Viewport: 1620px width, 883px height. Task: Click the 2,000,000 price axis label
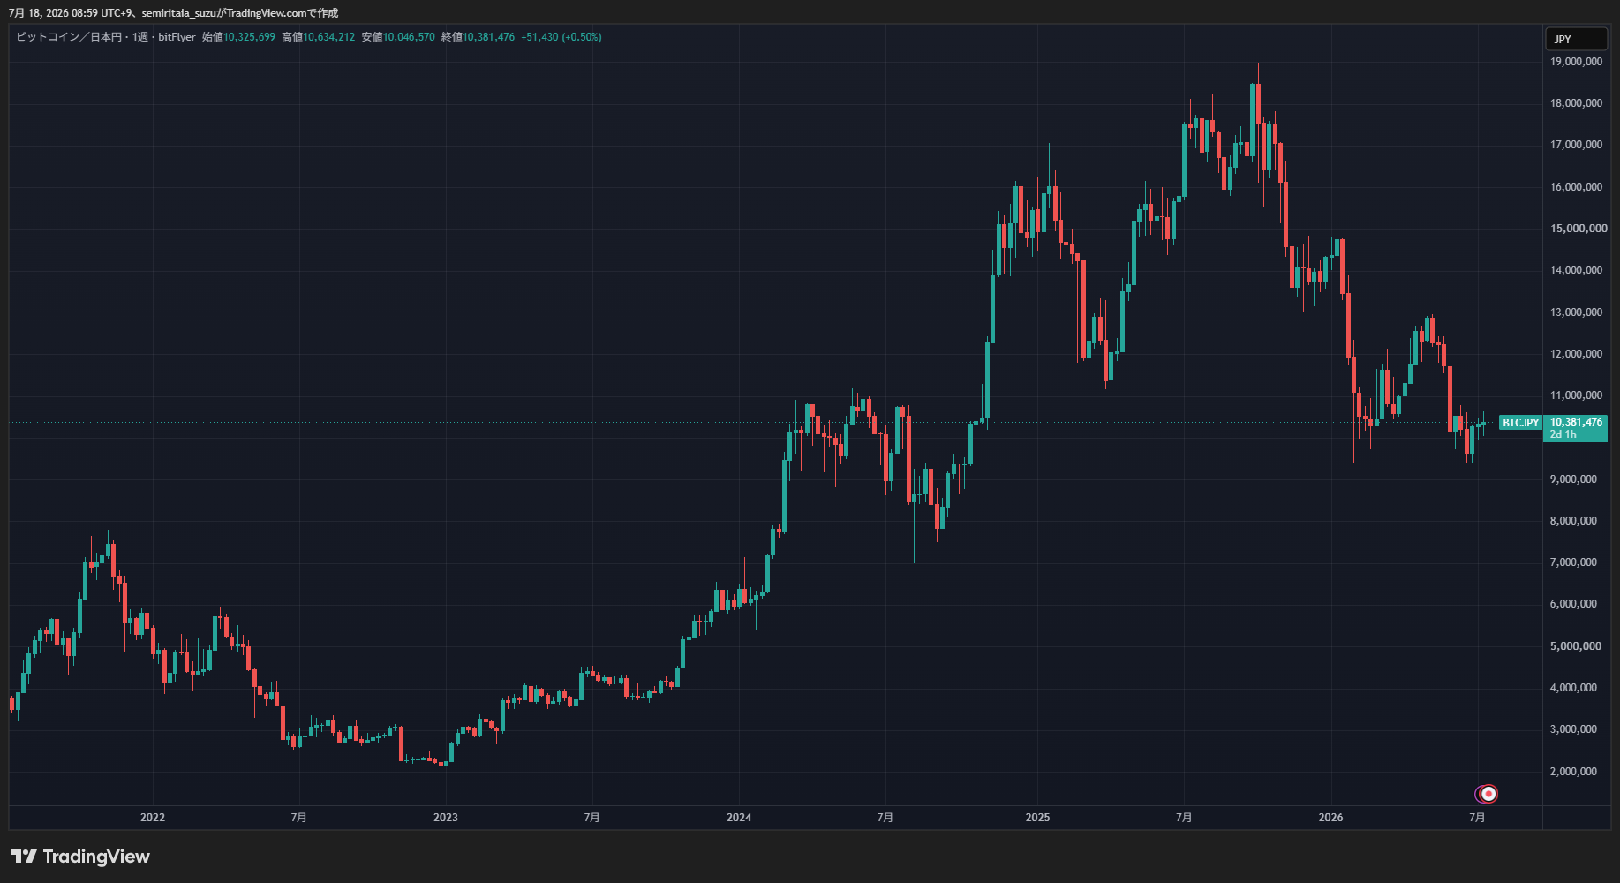pos(1573,772)
